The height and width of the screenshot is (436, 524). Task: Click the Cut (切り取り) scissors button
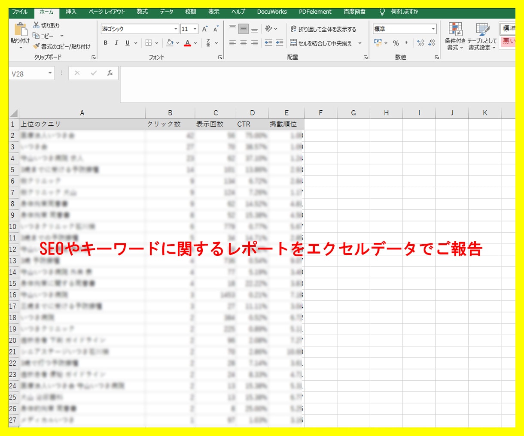[x=46, y=26]
